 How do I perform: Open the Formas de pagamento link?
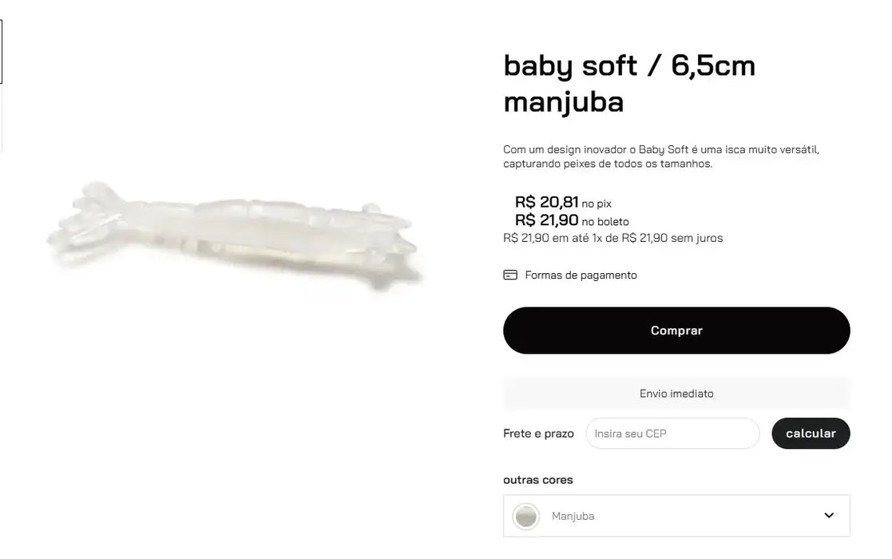point(581,276)
